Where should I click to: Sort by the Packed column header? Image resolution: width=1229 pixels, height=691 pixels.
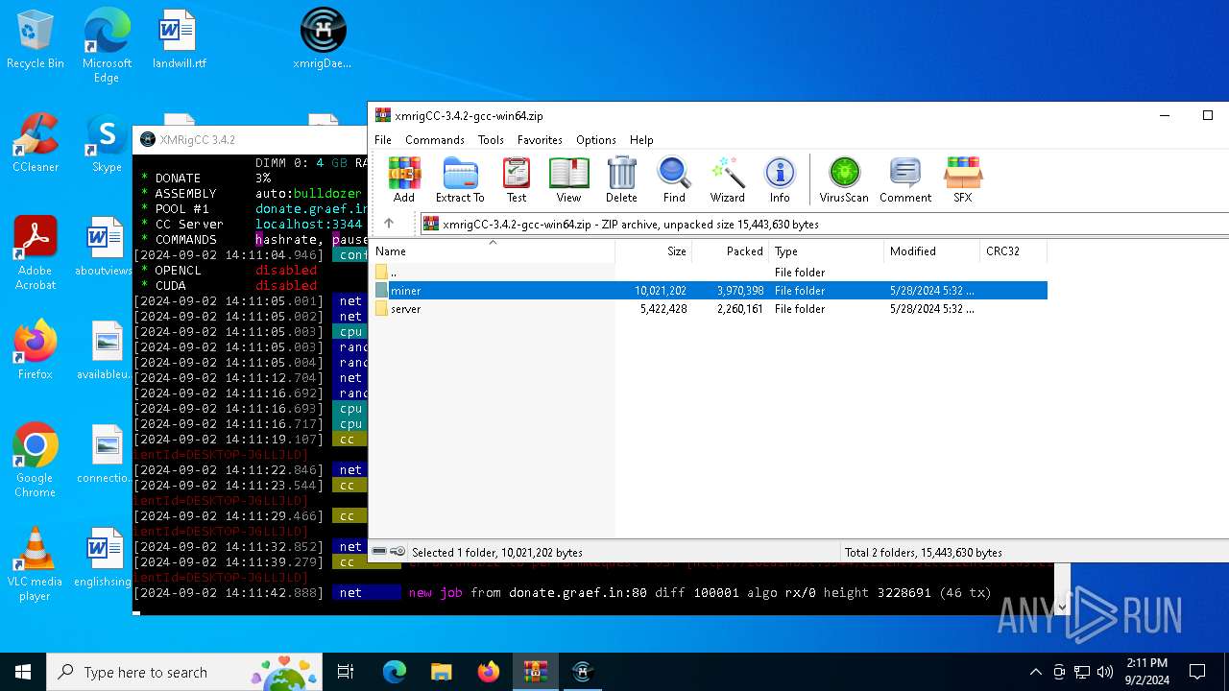731,251
